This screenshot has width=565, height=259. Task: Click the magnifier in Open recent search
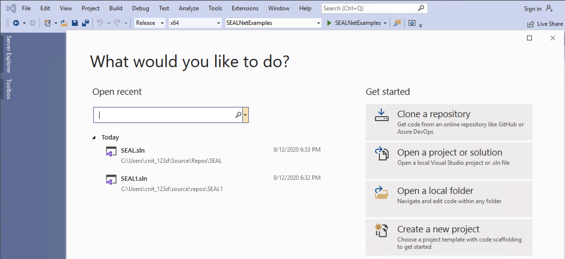pos(238,115)
